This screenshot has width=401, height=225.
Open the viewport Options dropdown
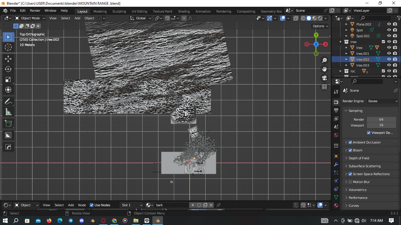pos(320,26)
